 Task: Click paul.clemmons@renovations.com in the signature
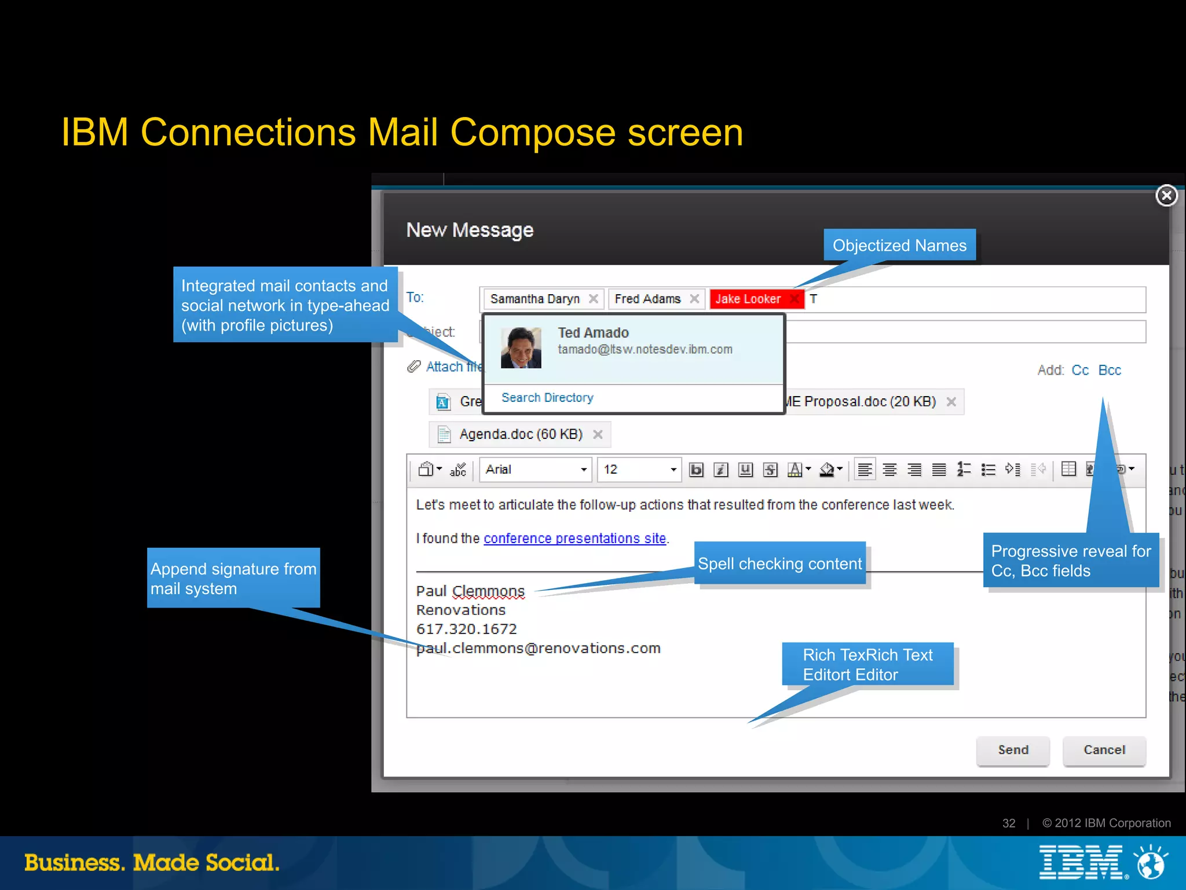539,649
